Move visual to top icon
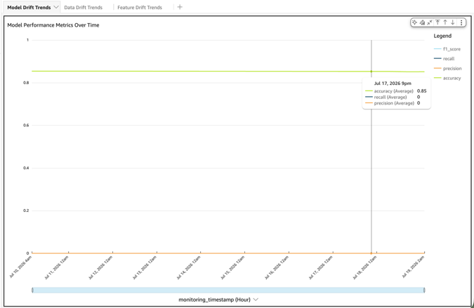Viewport: 474px width, 308px height. click(437, 22)
